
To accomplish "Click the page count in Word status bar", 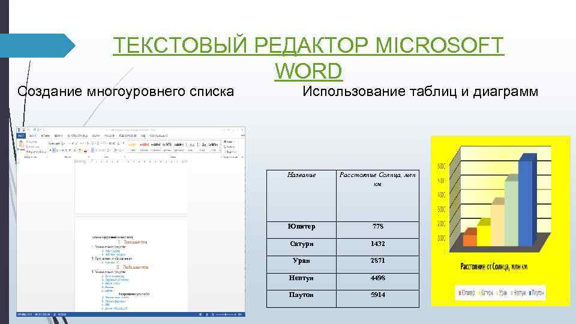I will click(24, 314).
